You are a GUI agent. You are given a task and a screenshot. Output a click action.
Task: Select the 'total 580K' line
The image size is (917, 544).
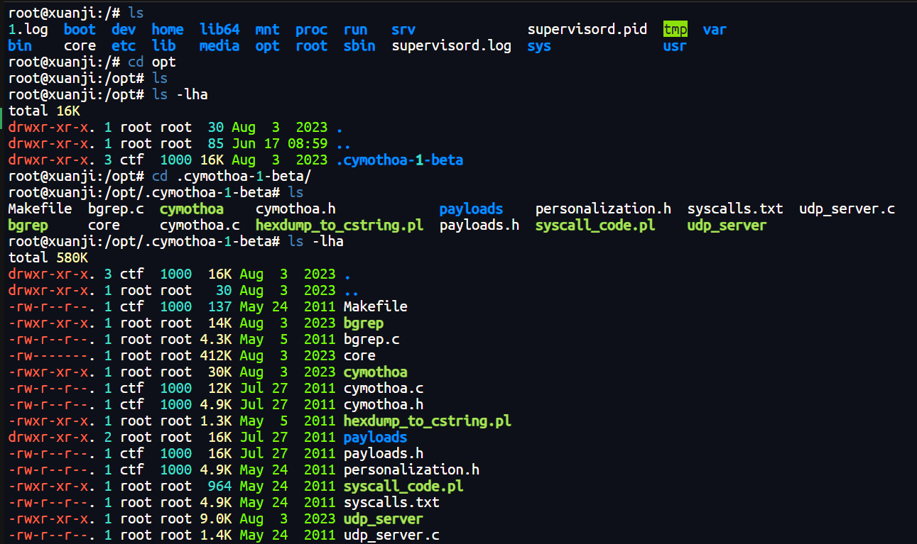coord(48,258)
